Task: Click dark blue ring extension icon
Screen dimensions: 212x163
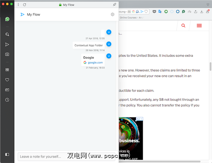Action: tap(178, 12)
